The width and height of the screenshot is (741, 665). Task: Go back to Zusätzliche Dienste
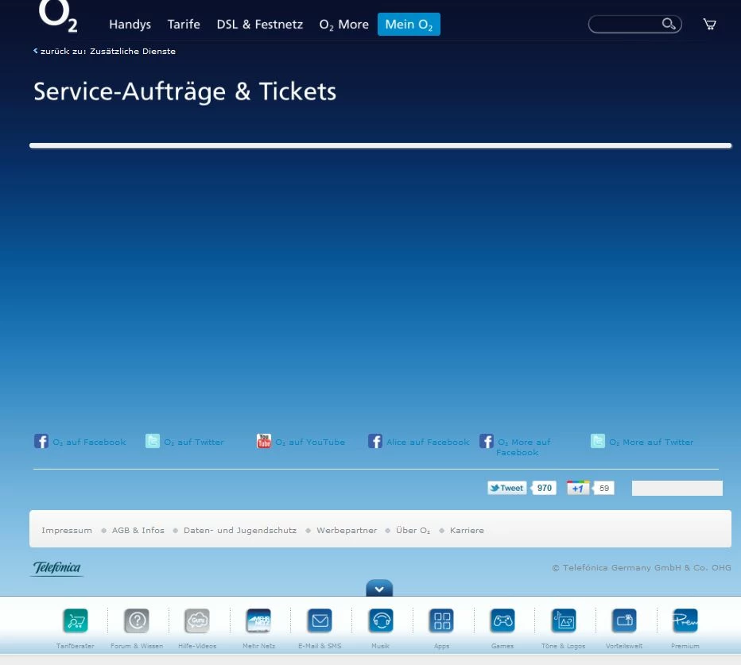pyautogui.click(x=104, y=51)
